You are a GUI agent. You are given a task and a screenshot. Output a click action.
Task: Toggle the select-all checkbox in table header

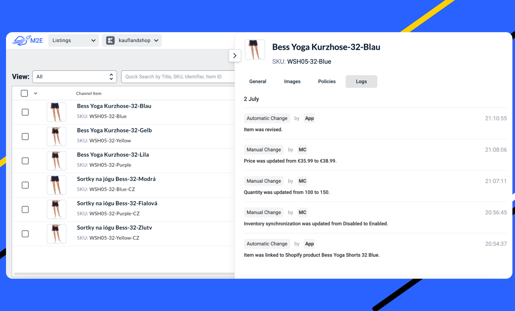(x=24, y=93)
